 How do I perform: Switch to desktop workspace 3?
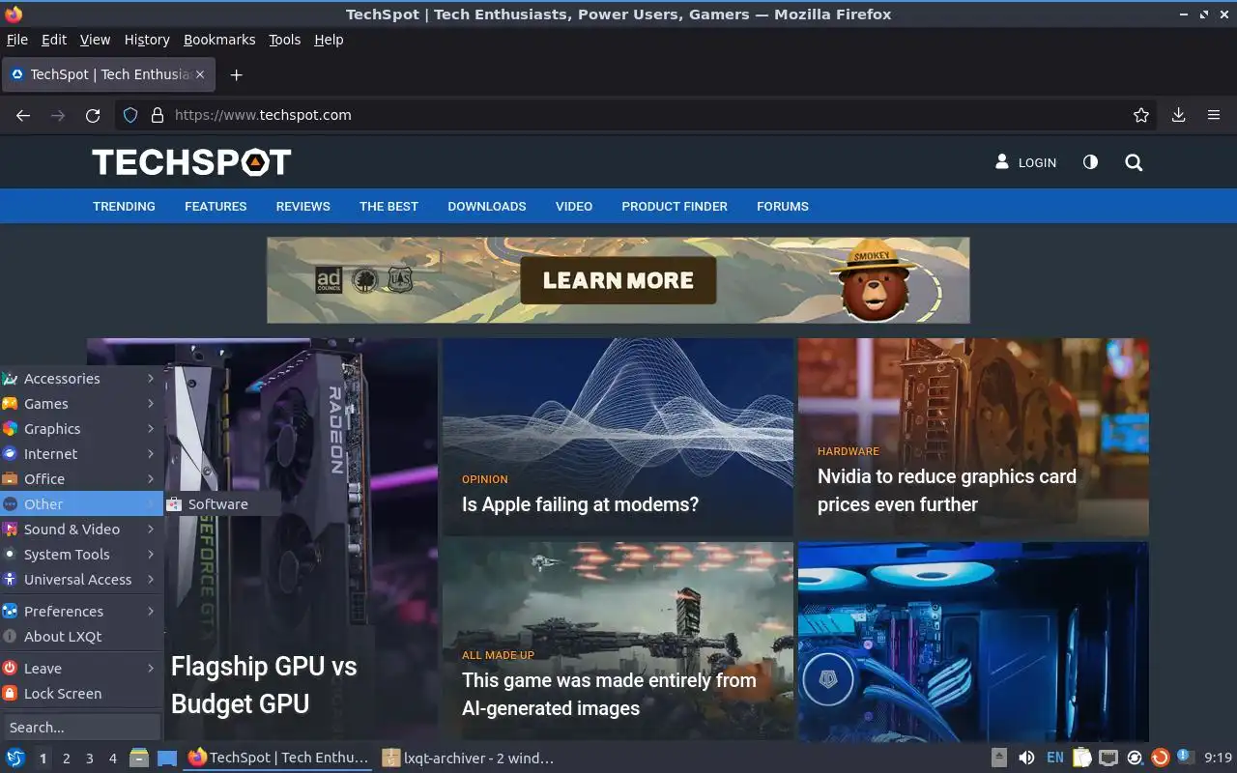coord(90,759)
